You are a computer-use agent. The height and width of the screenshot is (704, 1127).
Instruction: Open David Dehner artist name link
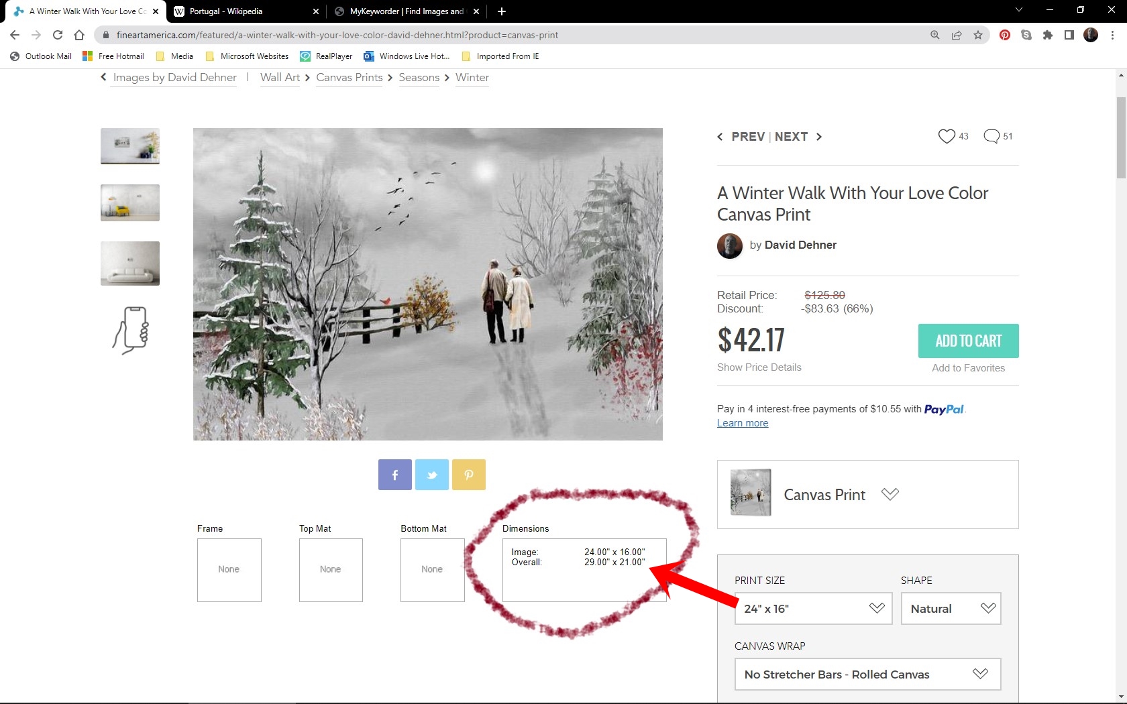tap(800, 245)
